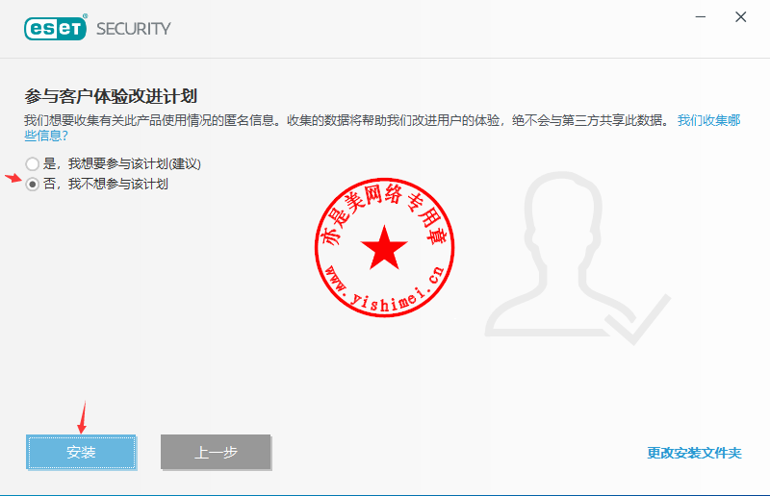
Task: Click the red star inside the stamp
Action: pyautogui.click(x=384, y=247)
